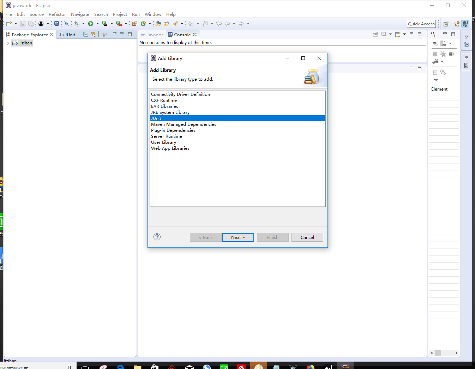Image resolution: width=475 pixels, height=369 pixels.
Task: Click the New Java Class icon
Action: tap(143, 24)
